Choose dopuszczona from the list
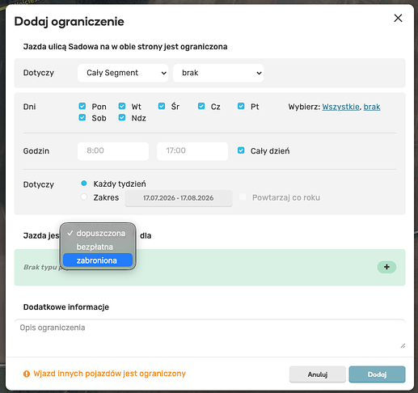Image resolution: width=418 pixels, height=393 pixels. pos(98,233)
